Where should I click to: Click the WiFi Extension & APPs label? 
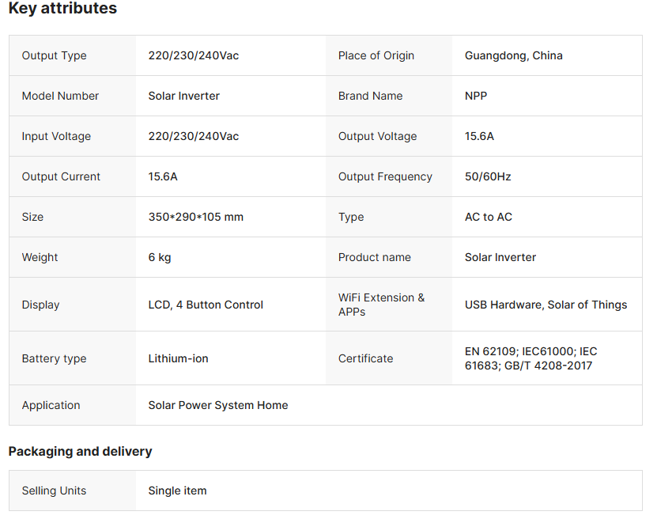pyautogui.click(x=381, y=305)
